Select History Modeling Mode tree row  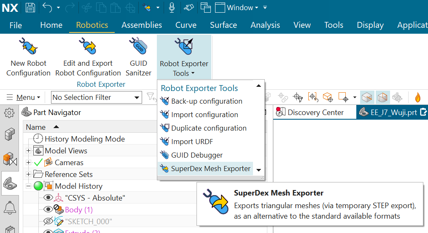(x=84, y=139)
